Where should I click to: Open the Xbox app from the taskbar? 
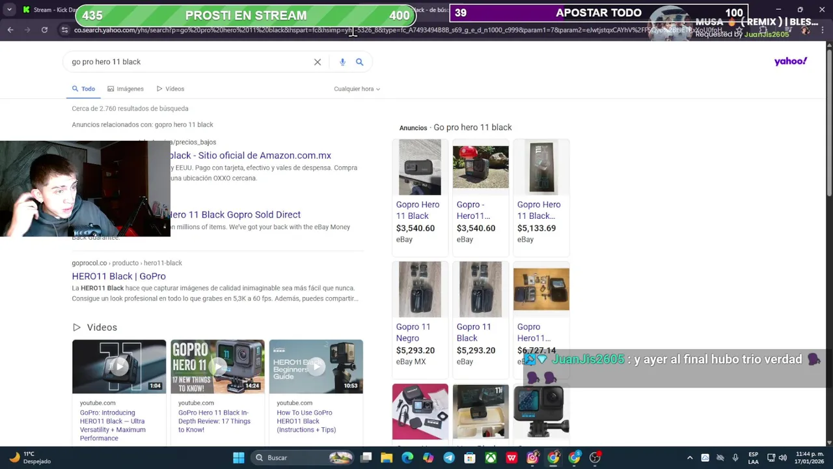tap(491, 458)
